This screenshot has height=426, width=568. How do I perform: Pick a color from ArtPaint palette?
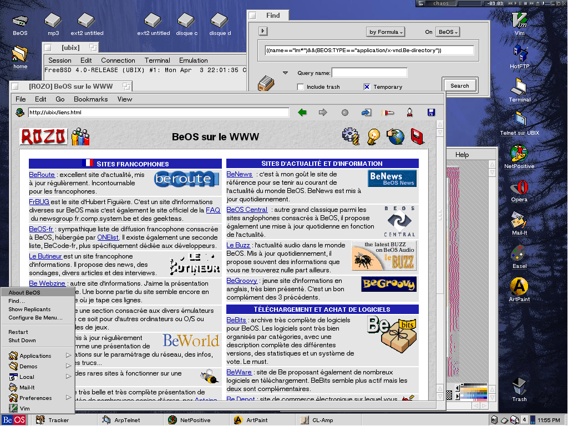click(474, 391)
